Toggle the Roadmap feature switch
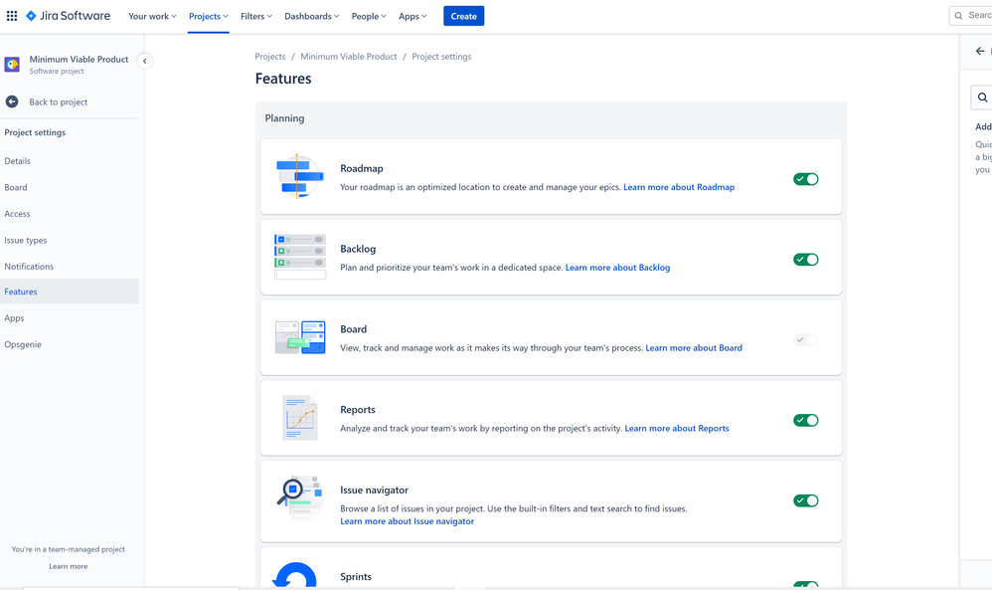The height and width of the screenshot is (590, 992). [806, 179]
